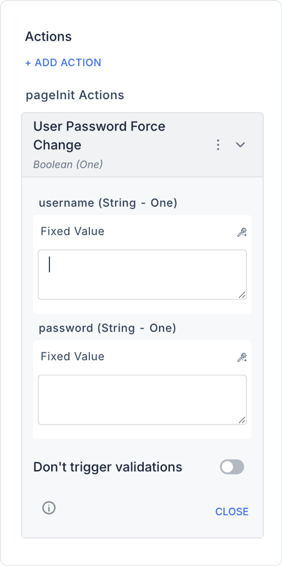Open the info icon beside CLOSE

(x=49, y=508)
